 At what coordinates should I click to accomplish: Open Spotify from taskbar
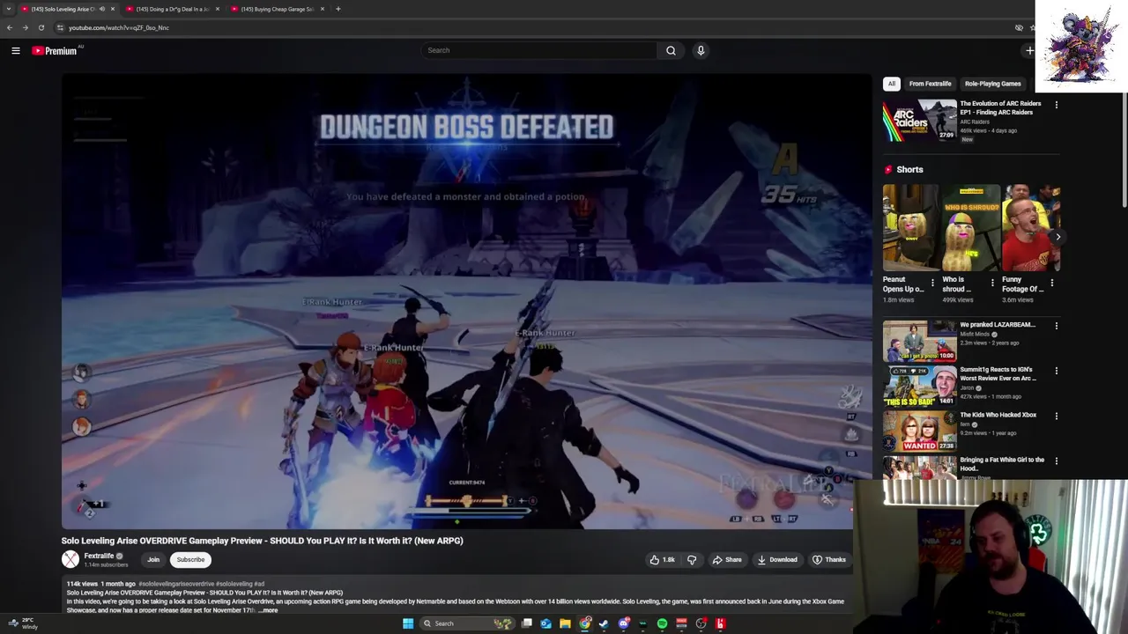pyautogui.click(x=662, y=623)
